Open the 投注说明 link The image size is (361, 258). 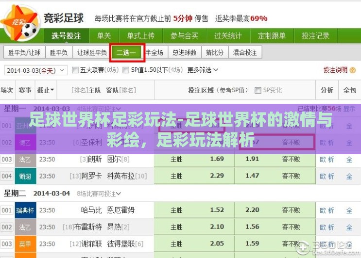(x=335, y=70)
